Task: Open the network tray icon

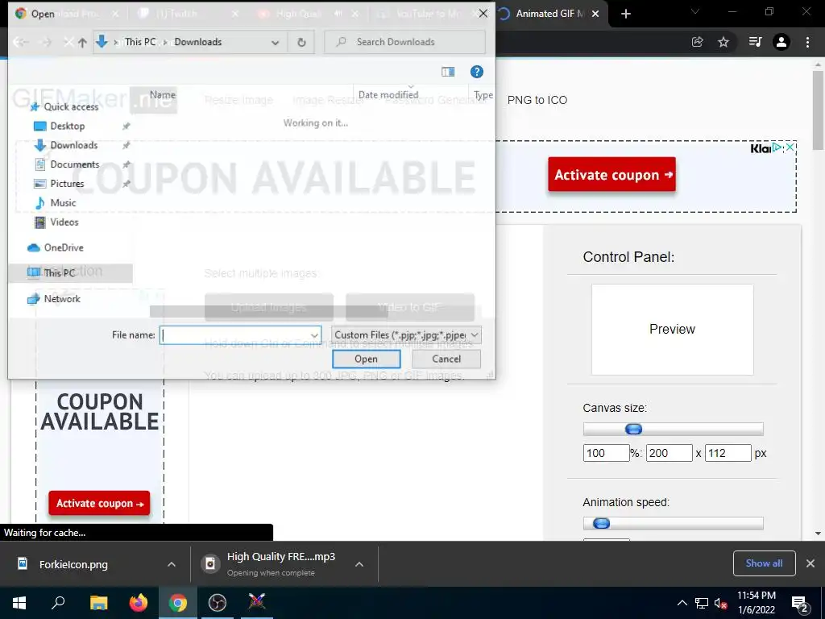Action: click(x=702, y=603)
